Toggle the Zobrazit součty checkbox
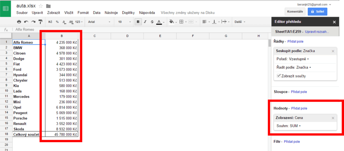The image size is (344, 151). pos(278,76)
